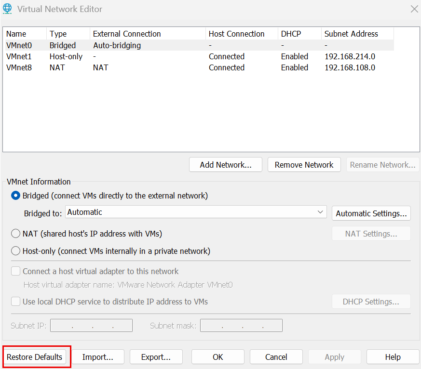421x369 pixels.
Task: Click Rename Network button
Action: [382, 165]
